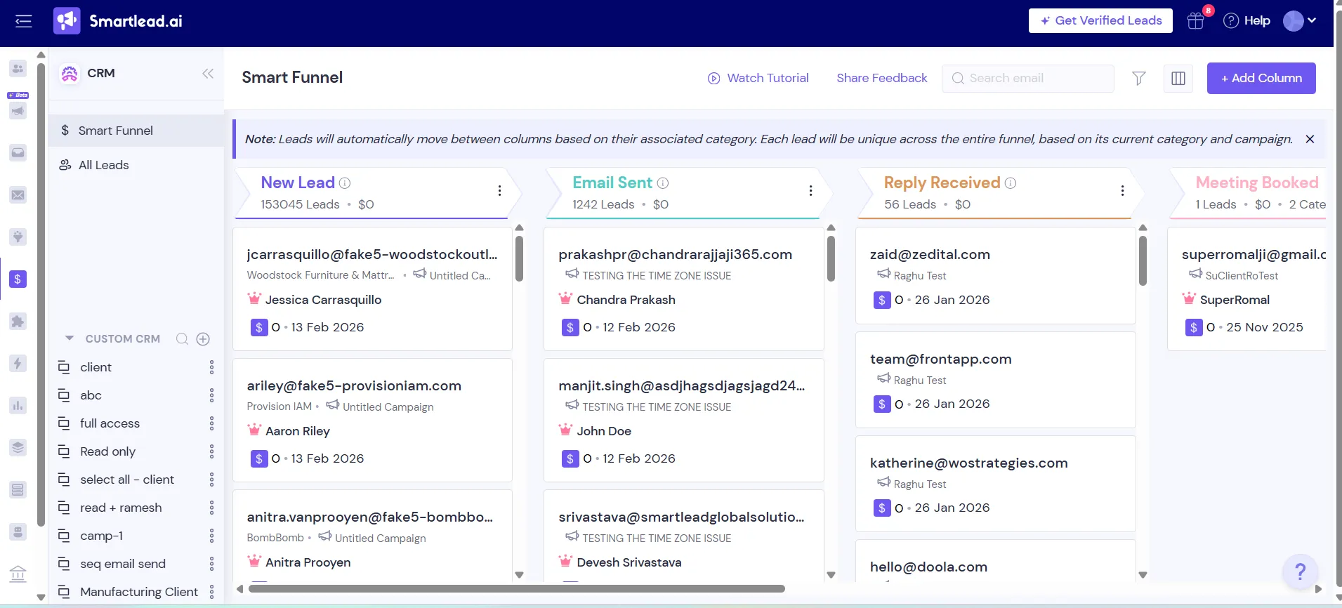Open Share Feedback link
1342x608 pixels.
pos(881,79)
